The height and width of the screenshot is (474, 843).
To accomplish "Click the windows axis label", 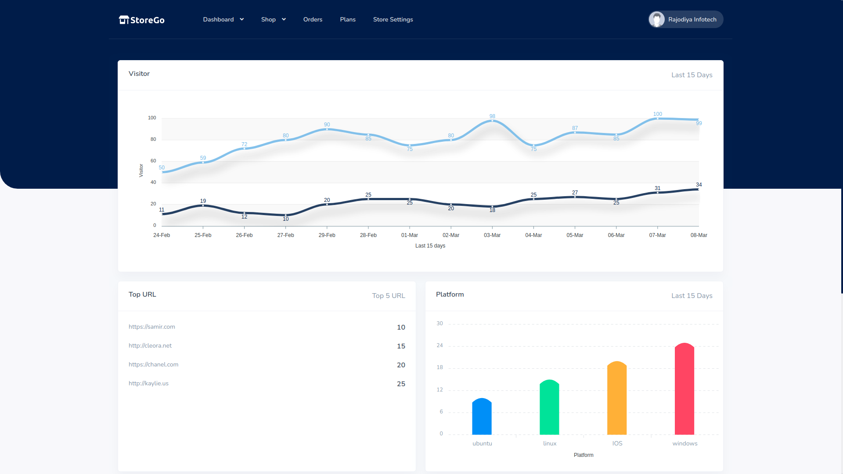I will coord(685,443).
